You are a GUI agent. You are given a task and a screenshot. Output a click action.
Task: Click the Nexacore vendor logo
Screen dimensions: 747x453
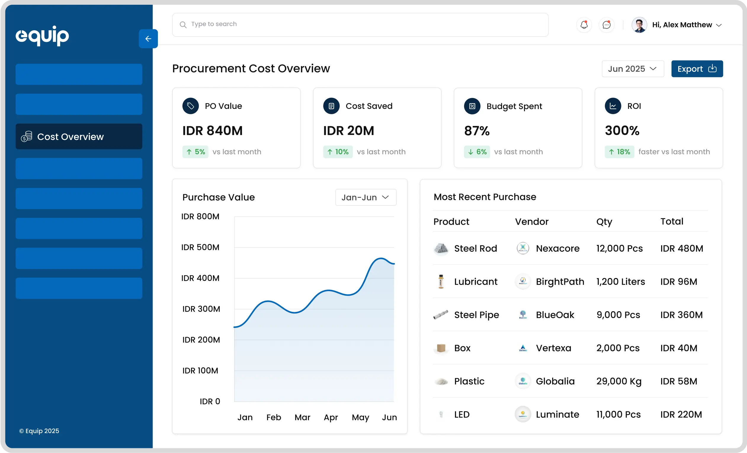pyautogui.click(x=523, y=248)
